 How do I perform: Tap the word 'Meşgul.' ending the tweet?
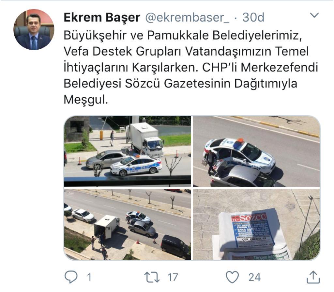click(86, 100)
